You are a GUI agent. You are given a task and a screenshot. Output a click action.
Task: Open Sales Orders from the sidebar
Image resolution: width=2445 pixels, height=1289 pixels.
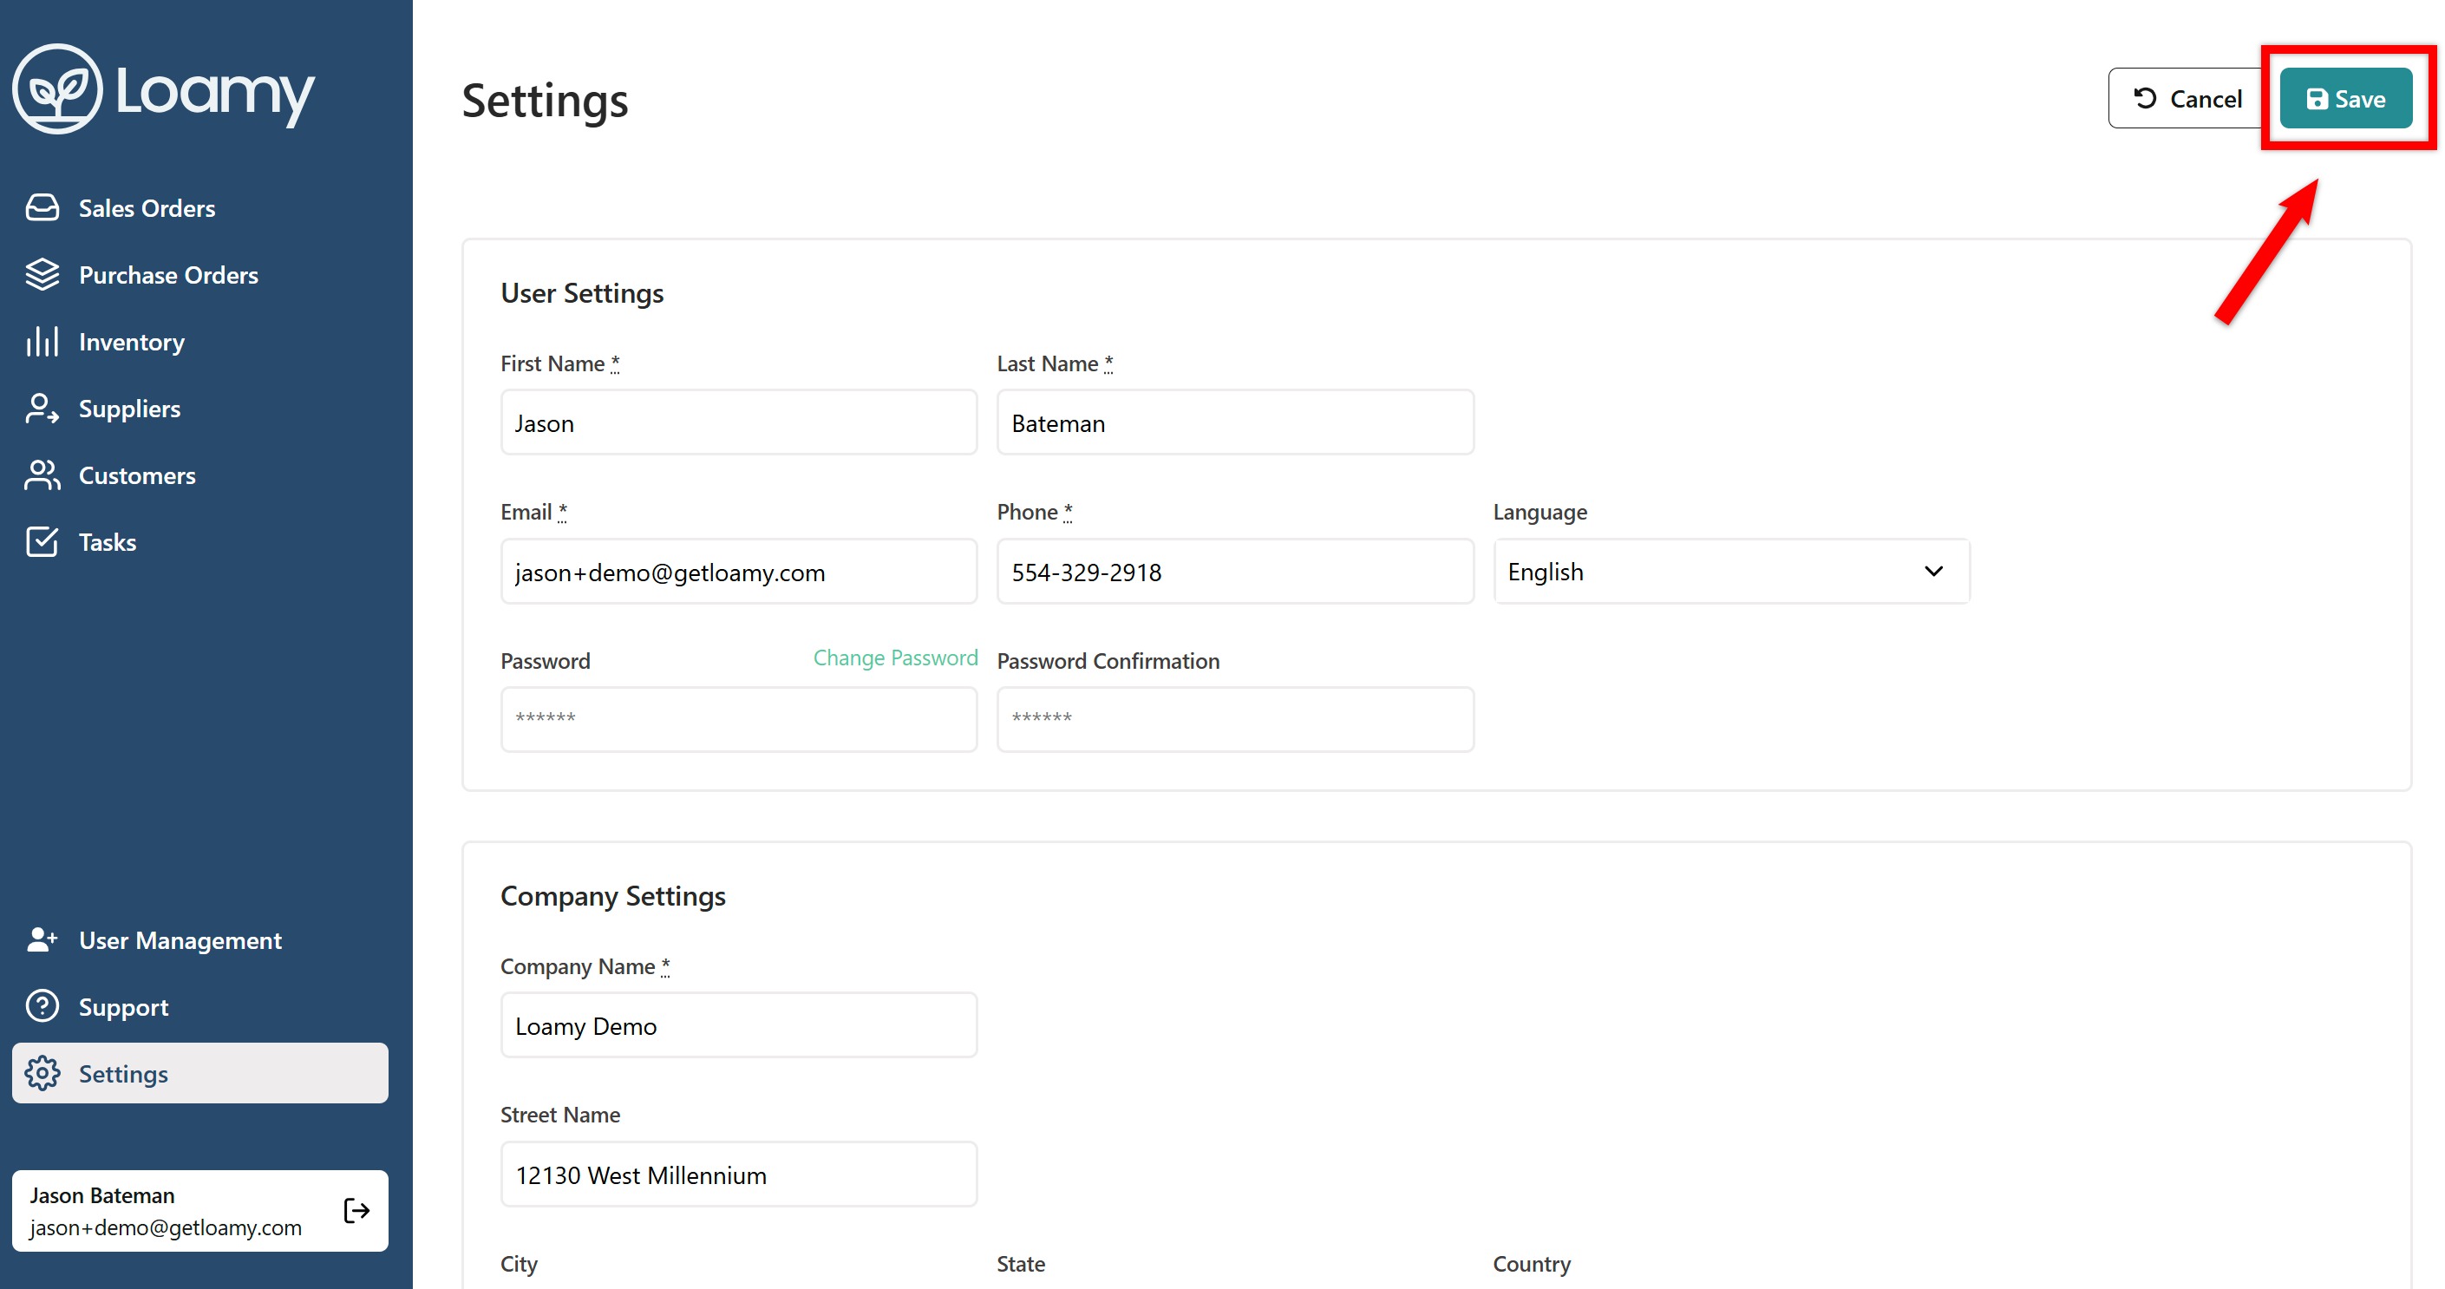pos(200,208)
